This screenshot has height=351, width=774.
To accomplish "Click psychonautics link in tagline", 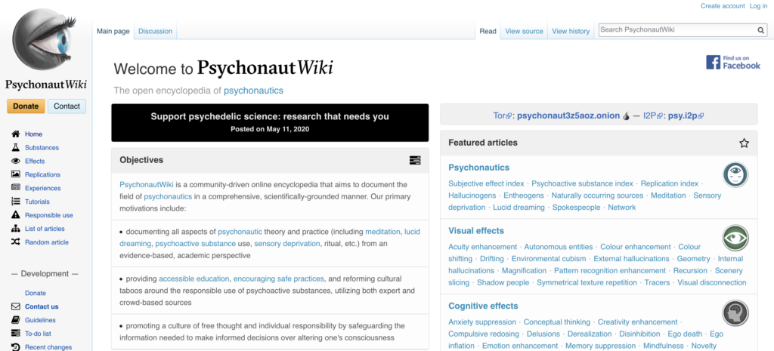I will pyautogui.click(x=253, y=91).
